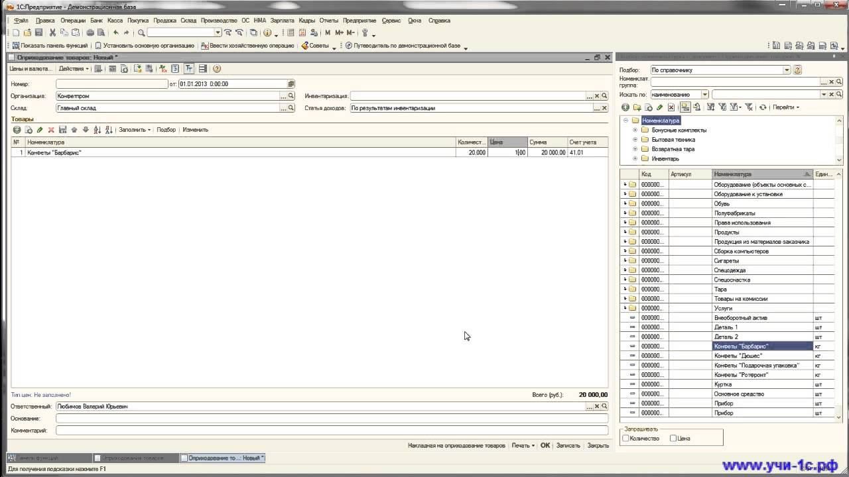Click the help question icon in document toolbar
Screen dimensions: 849x477
tap(217, 69)
